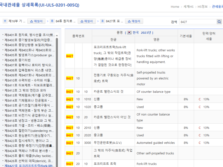Select 제8419호 가열 조리 item
Image resolution: width=223 pixels, height=167 pixels.
pyautogui.click(x=29, y=125)
